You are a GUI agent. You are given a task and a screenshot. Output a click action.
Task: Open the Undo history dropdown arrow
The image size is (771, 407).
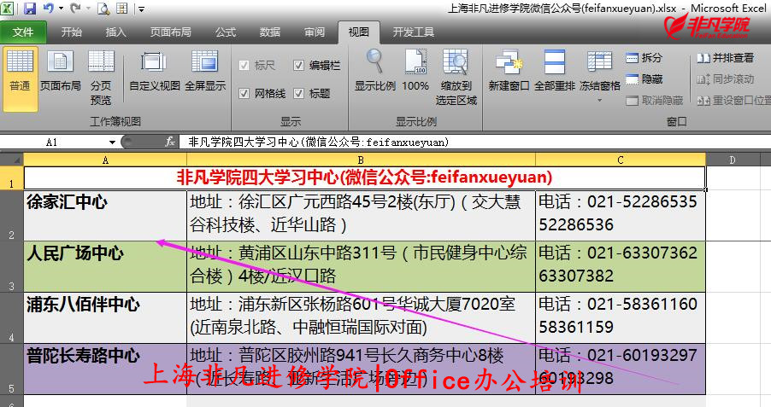(x=61, y=9)
